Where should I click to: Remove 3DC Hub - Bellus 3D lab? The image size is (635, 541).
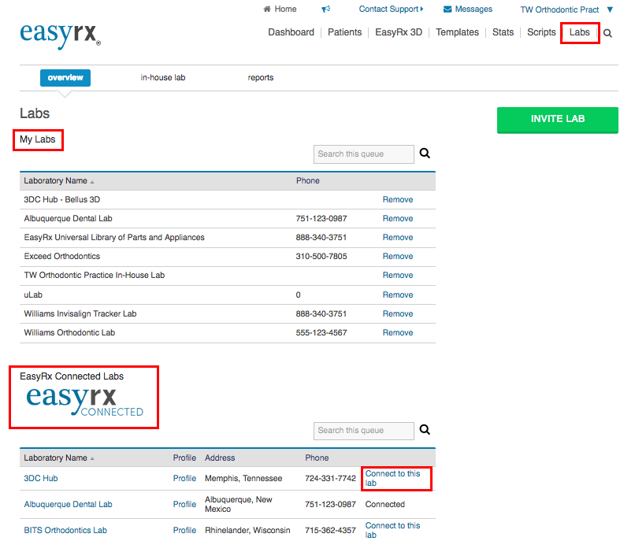pos(398,199)
